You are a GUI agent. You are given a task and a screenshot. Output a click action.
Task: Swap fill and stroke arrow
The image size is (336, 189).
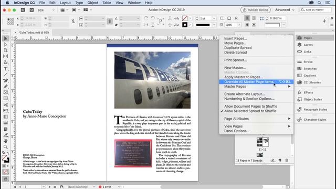pos(8,153)
